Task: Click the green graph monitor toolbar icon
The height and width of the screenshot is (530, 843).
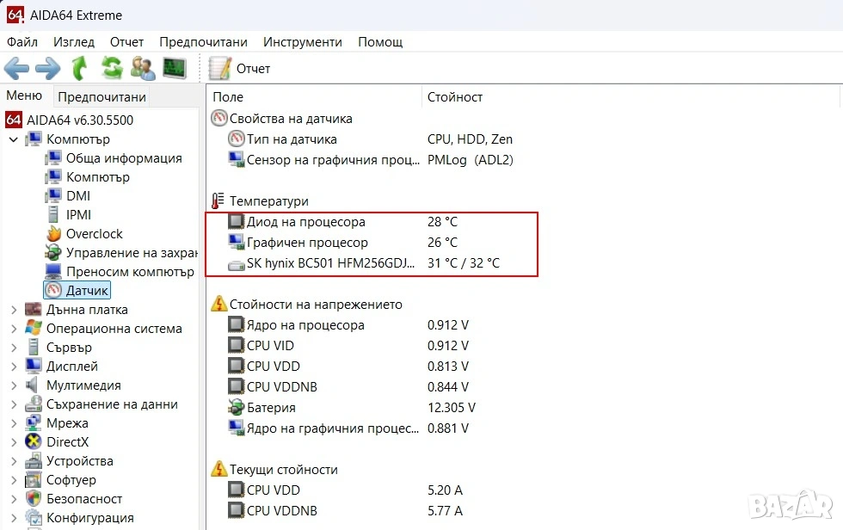Action: (x=175, y=68)
